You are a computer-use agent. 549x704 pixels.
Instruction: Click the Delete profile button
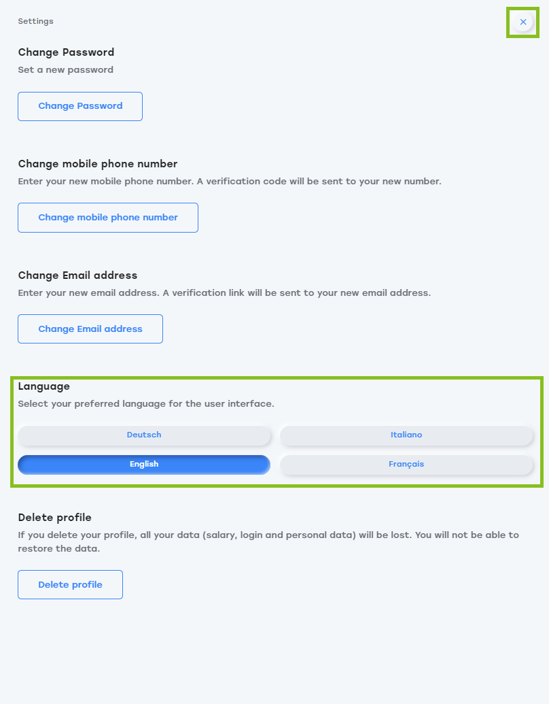coord(71,584)
